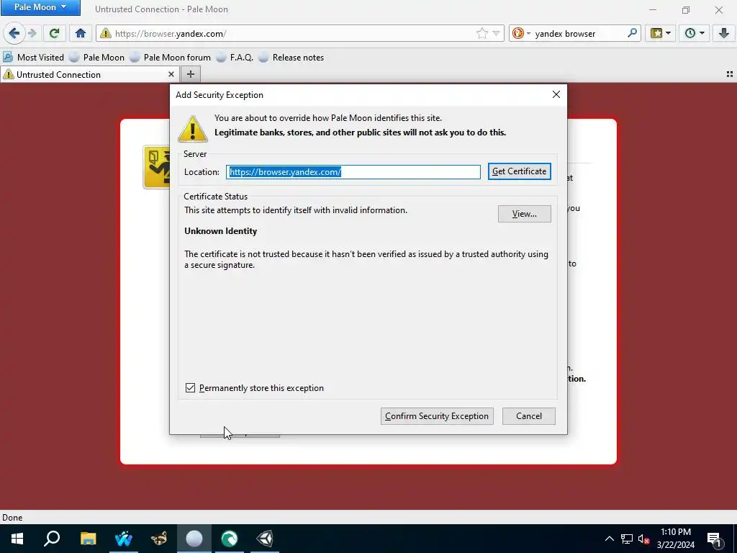The width and height of the screenshot is (737, 553).
Task: Expand the URL history dropdown arrow
Action: click(x=496, y=33)
